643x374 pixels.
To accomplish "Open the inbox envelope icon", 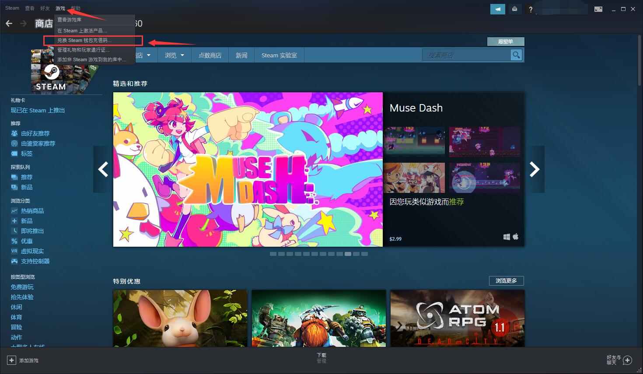I will pos(515,9).
